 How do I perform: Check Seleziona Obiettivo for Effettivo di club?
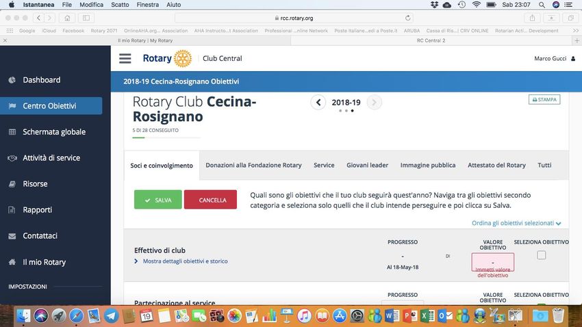[542, 255]
